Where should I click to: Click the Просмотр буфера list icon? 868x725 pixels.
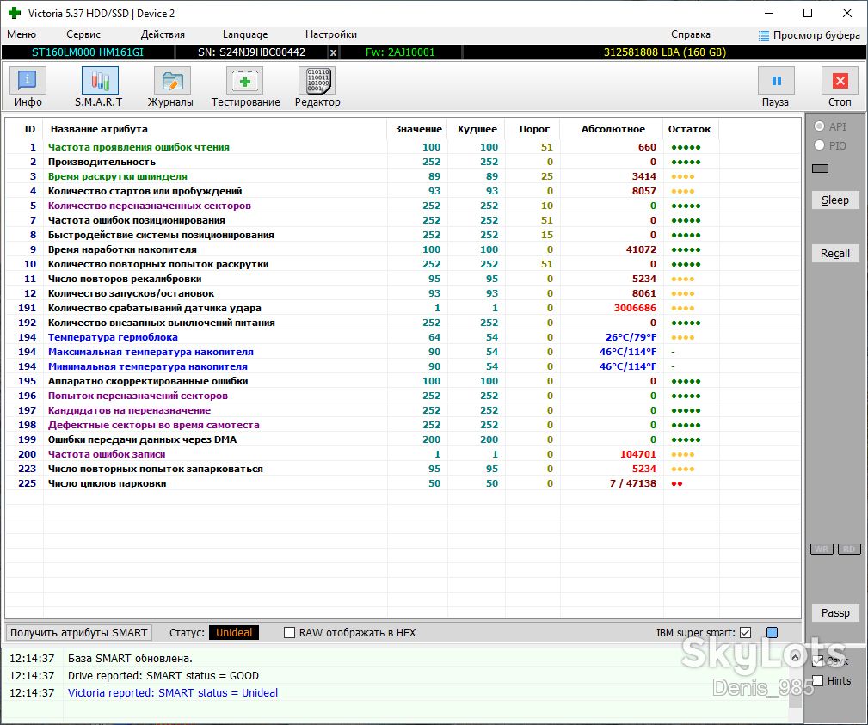[763, 35]
